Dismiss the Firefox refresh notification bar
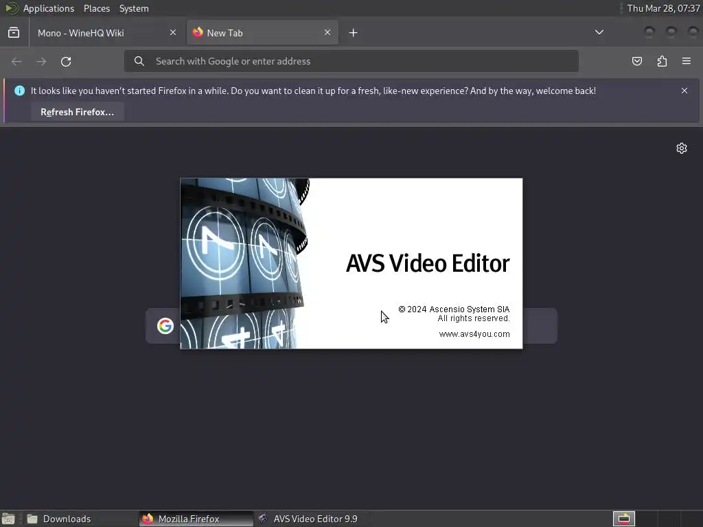Image resolution: width=703 pixels, height=527 pixels. (x=684, y=91)
